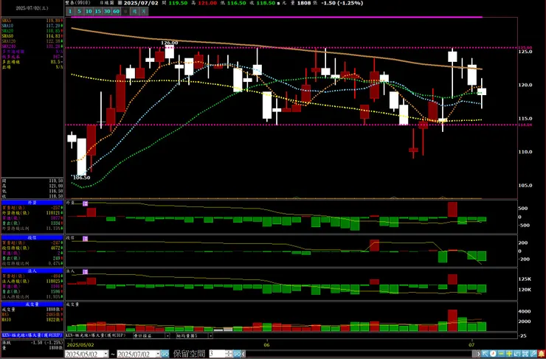This screenshot has width=546, height=359.
Task: Zoom out with the minus icon
Action: tap(501, 353)
